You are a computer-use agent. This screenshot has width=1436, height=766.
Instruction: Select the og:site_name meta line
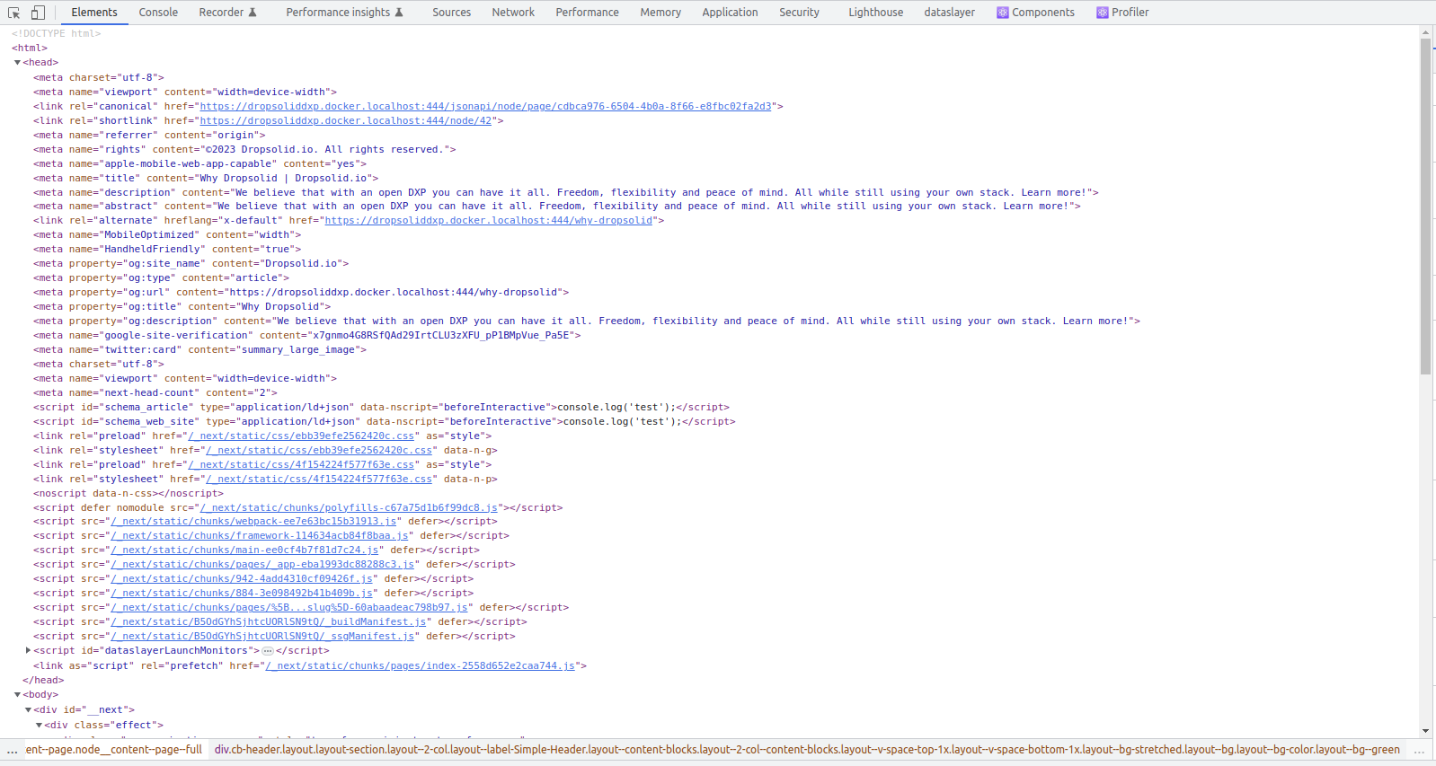(x=191, y=263)
